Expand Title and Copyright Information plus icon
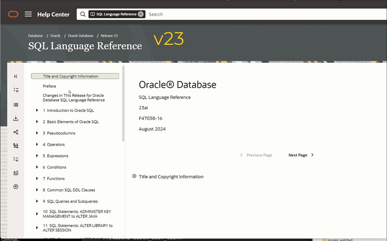Image resolution: width=387 pixels, height=241 pixels. [134, 176]
